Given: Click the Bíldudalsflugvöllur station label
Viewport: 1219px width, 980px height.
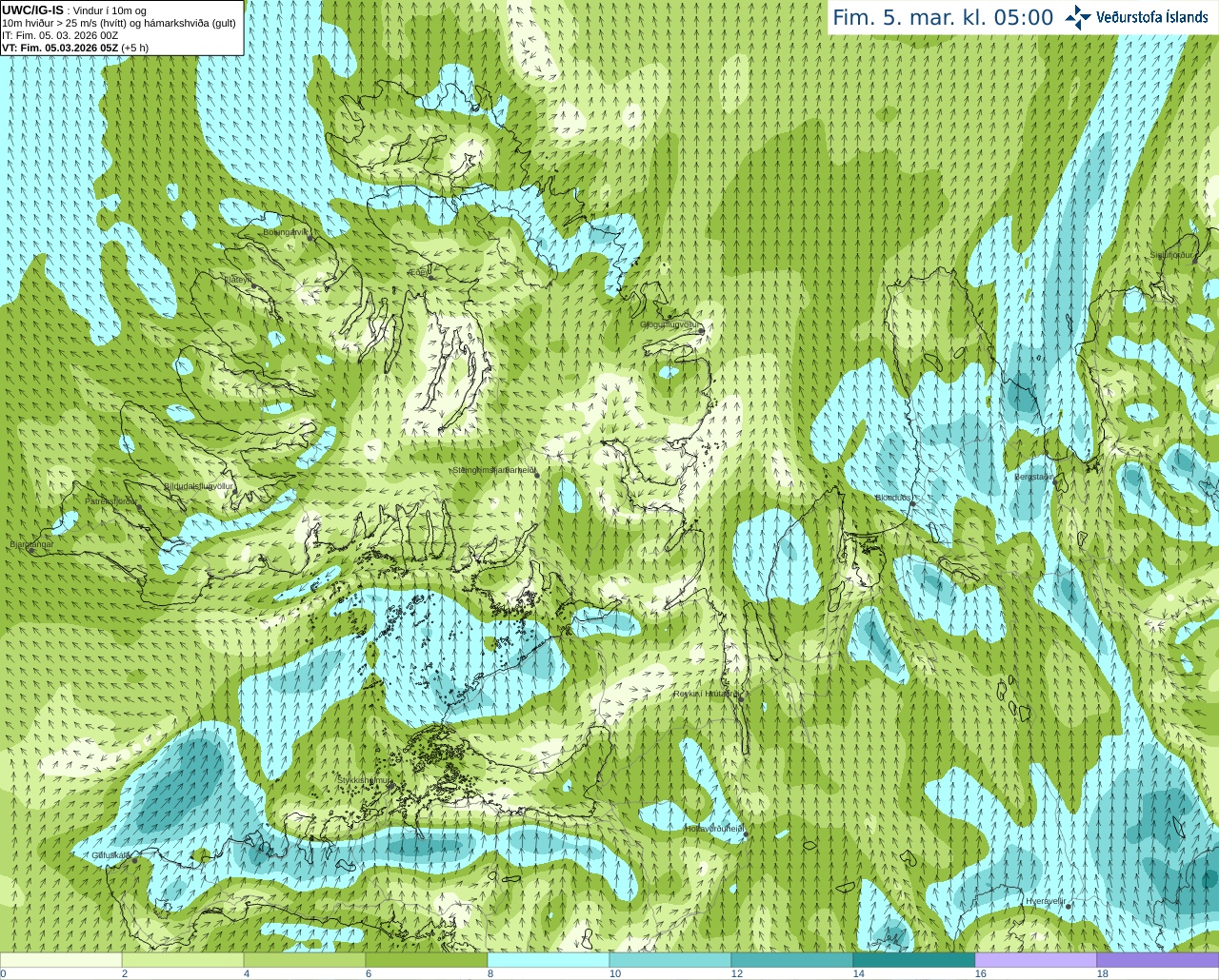Looking at the screenshot, I should (x=198, y=486).
